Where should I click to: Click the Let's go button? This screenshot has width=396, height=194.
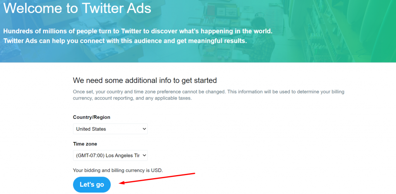[92, 185]
